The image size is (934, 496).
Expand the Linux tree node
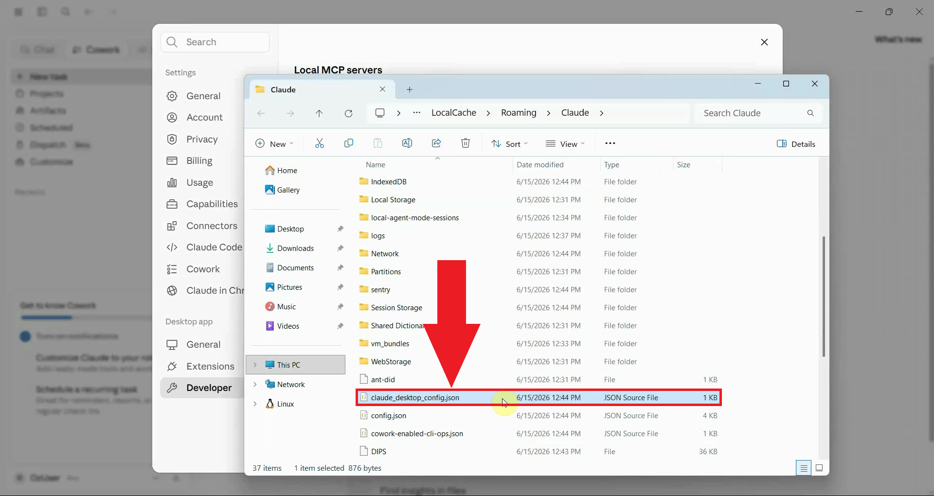(255, 404)
